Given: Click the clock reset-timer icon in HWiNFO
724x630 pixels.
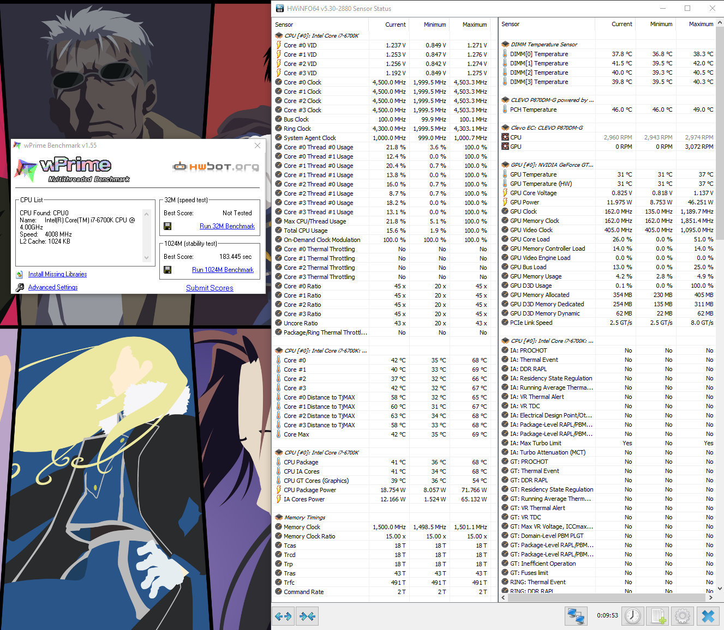Looking at the screenshot, I should (633, 616).
